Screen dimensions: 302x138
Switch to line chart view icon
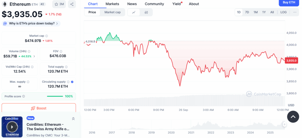point(134,12)
